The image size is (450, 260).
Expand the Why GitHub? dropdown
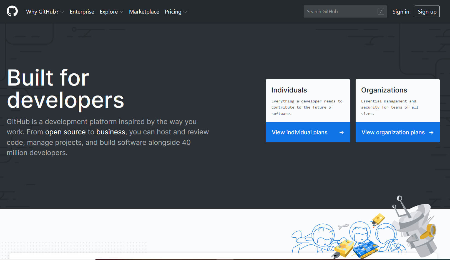(x=45, y=12)
